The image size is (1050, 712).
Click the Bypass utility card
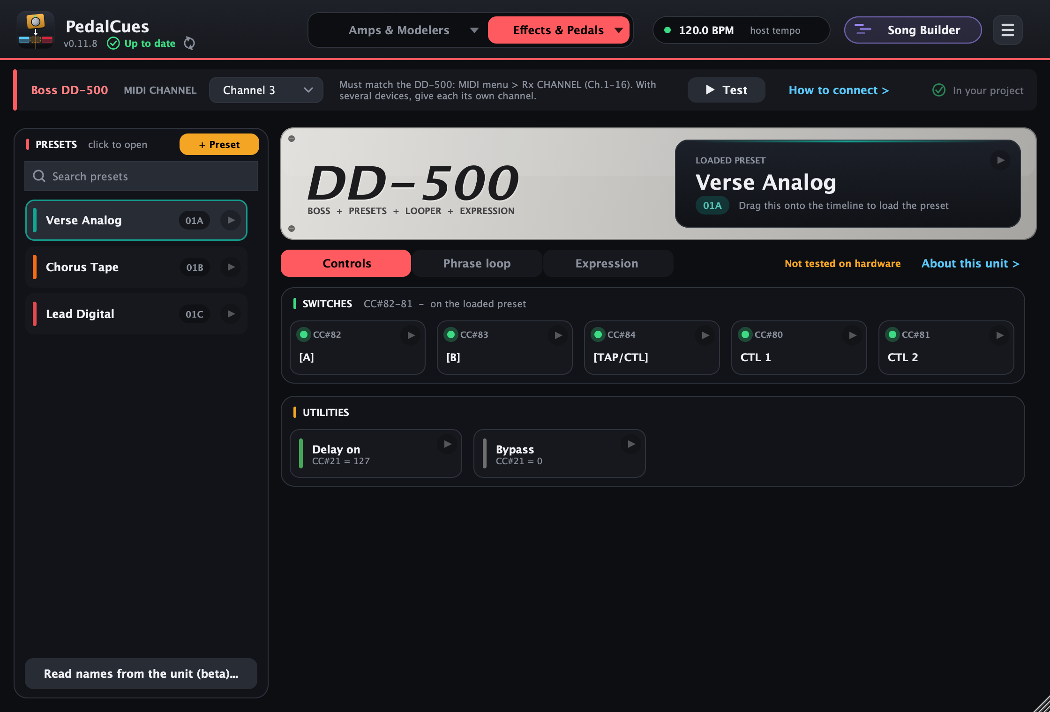click(560, 453)
